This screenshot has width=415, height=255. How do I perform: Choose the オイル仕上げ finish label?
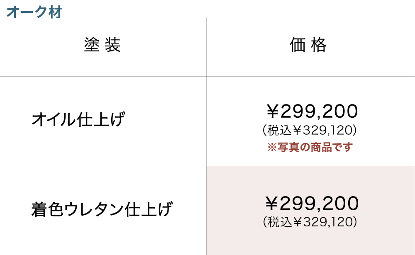tap(78, 120)
